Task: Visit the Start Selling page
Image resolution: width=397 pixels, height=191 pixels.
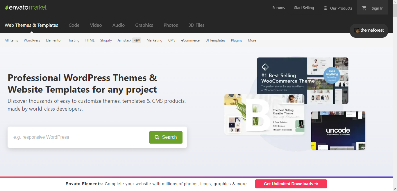Action: [x=304, y=8]
